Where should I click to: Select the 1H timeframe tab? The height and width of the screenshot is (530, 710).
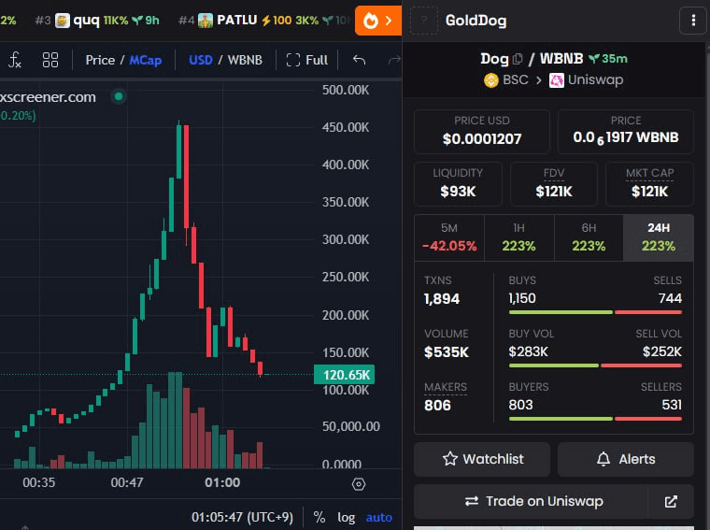pos(518,237)
